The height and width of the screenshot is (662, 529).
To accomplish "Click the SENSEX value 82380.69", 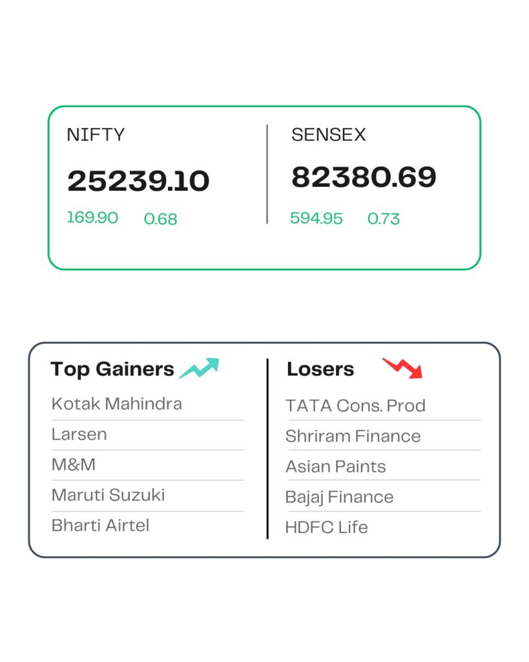I will (x=364, y=177).
